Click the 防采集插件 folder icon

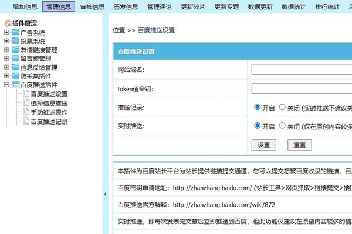pos(15,77)
